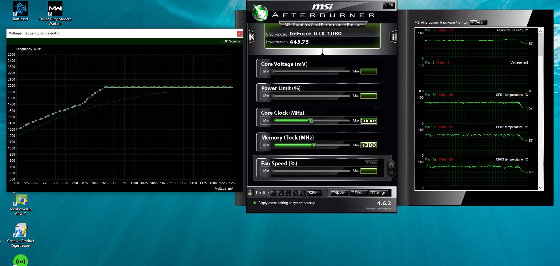Screen dimensions: 560x266
Task: Select profile slot 4
Action: point(296,193)
